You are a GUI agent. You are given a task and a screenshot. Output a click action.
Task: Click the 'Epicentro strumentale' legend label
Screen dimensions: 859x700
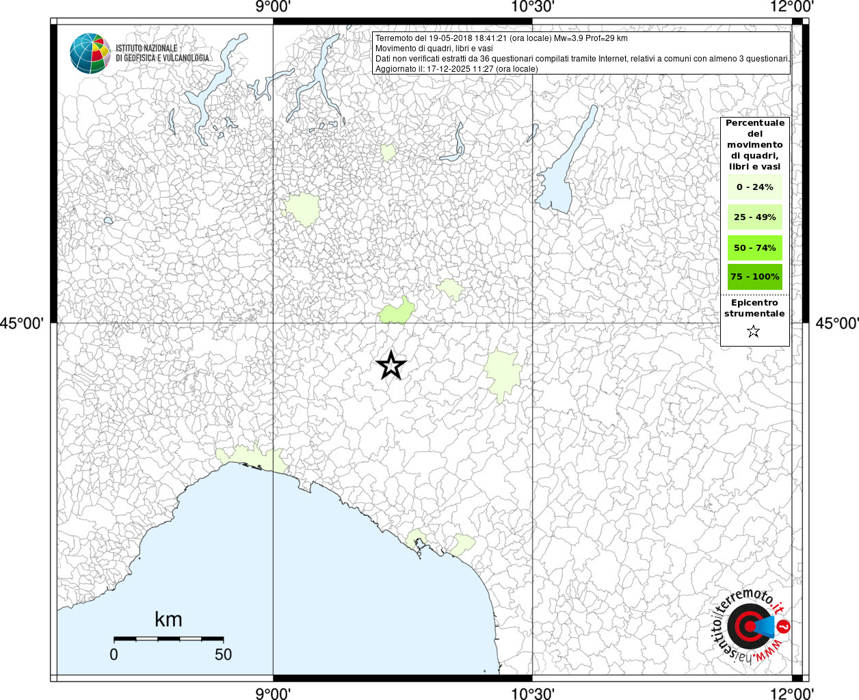click(754, 308)
